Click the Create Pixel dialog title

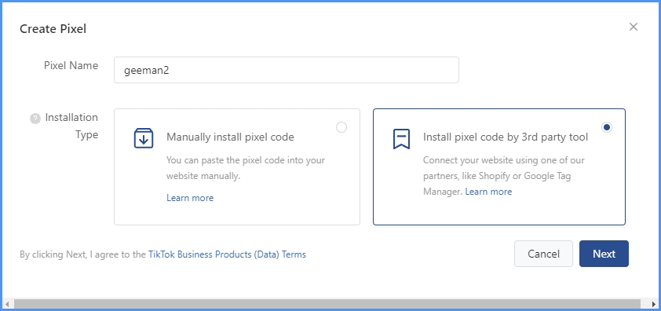(x=53, y=29)
